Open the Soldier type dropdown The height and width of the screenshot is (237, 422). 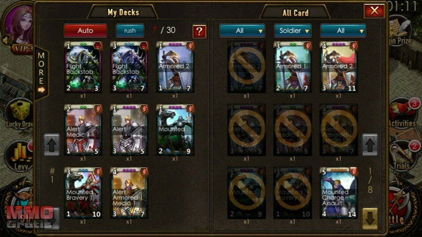293,31
